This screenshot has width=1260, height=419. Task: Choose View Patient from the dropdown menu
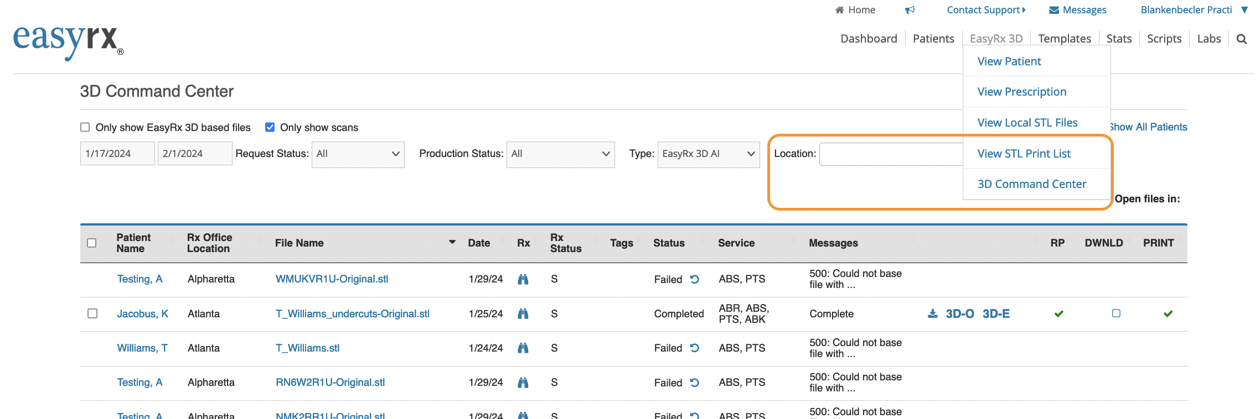pos(1036,61)
